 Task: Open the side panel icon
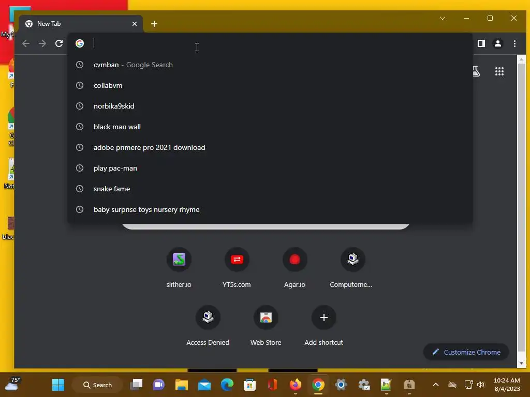[x=481, y=43]
